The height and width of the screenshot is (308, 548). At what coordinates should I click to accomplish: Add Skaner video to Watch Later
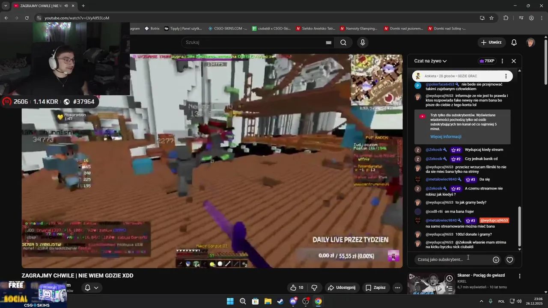(x=450, y=278)
